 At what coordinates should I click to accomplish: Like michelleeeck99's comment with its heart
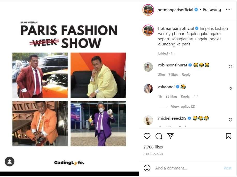pyautogui.click(x=230, y=120)
